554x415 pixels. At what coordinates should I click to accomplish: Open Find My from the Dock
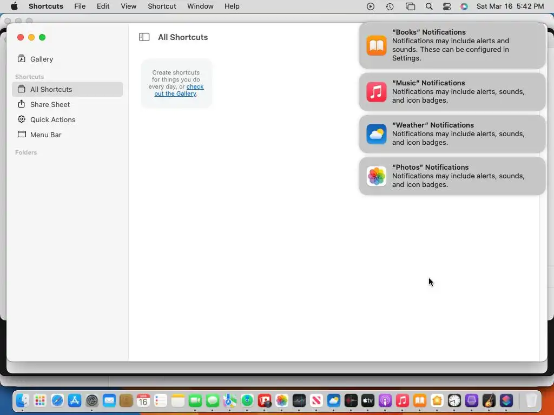point(247,400)
